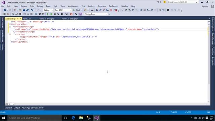Image resolution: width=215 pixels, height=121 pixels.
Task: Click the Save floppy disk icon
Action: (x=24, y=10)
